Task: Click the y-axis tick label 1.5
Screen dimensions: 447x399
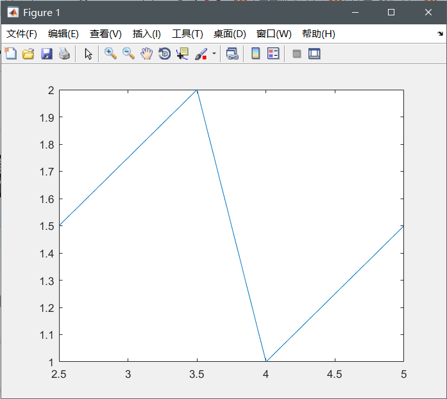Action: pyautogui.click(x=47, y=226)
